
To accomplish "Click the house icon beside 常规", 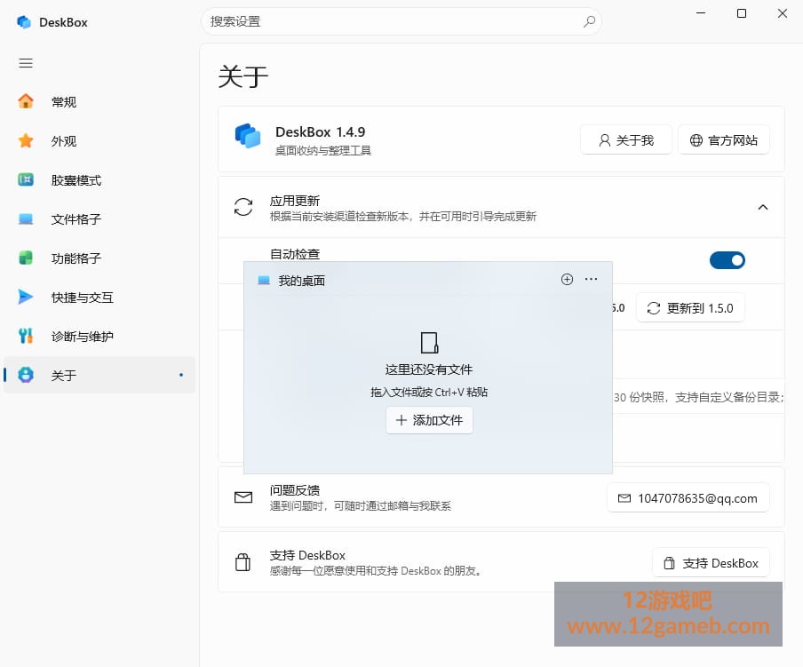I will coord(26,101).
